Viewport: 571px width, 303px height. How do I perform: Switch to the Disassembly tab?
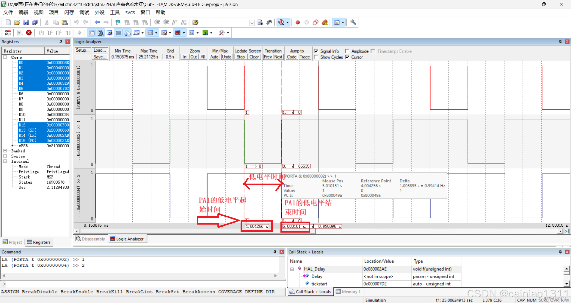(x=91, y=239)
